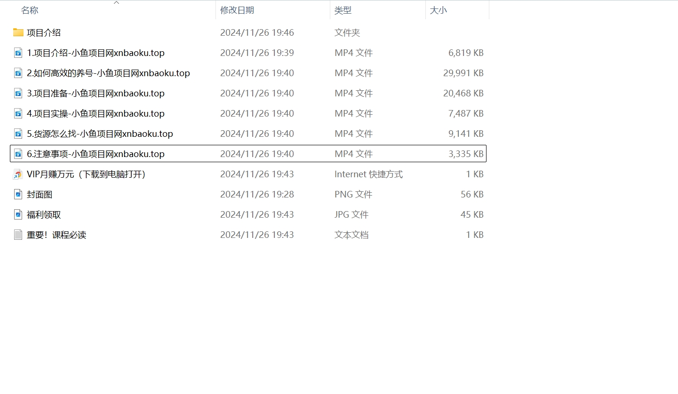
Task: Click the Internet shortcut icon for VIP月赚万元
Action: [17, 174]
